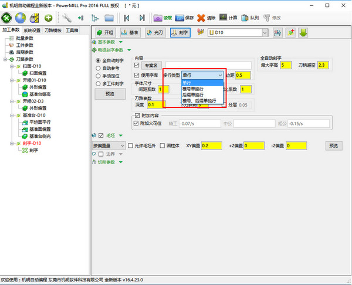Click the green down arrow icon

point(304,33)
